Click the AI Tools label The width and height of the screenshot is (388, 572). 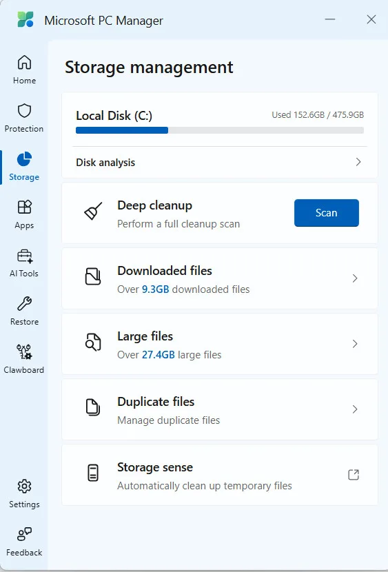(24, 274)
